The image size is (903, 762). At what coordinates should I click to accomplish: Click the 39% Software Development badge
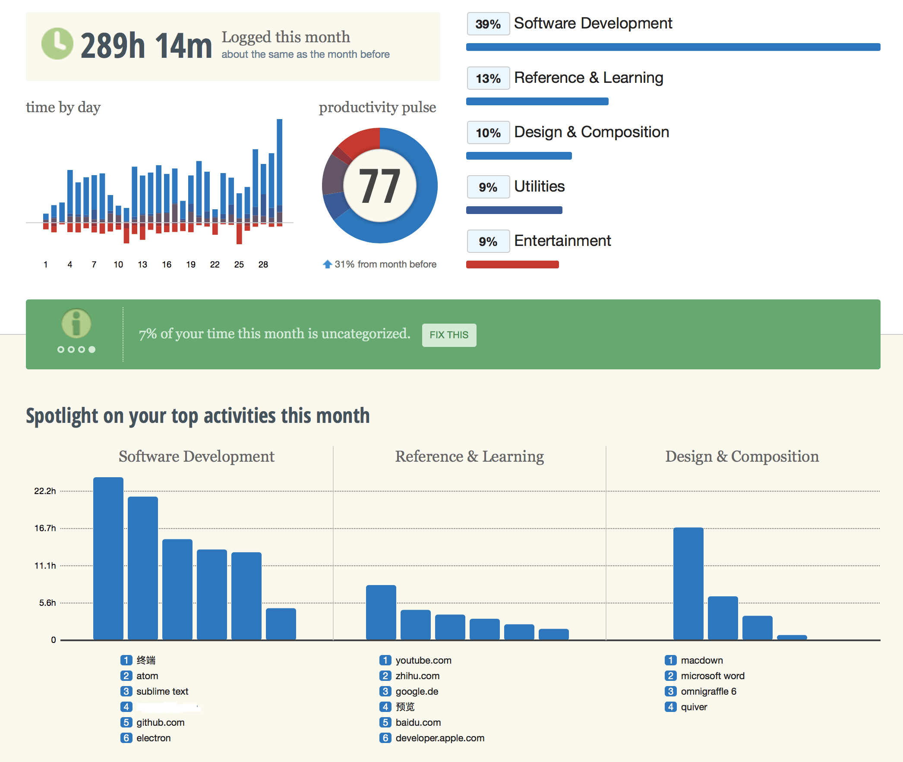click(488, 24)
